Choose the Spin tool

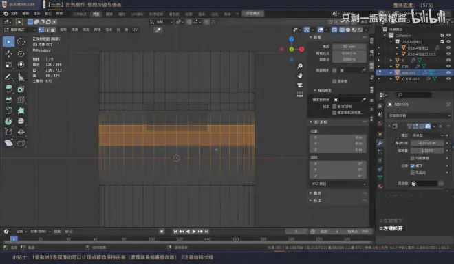click(x=8, y=121)
